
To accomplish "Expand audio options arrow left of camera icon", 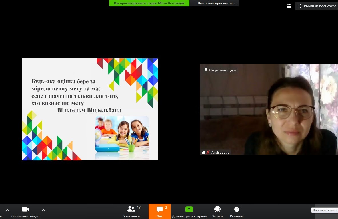I will (7, 210).
